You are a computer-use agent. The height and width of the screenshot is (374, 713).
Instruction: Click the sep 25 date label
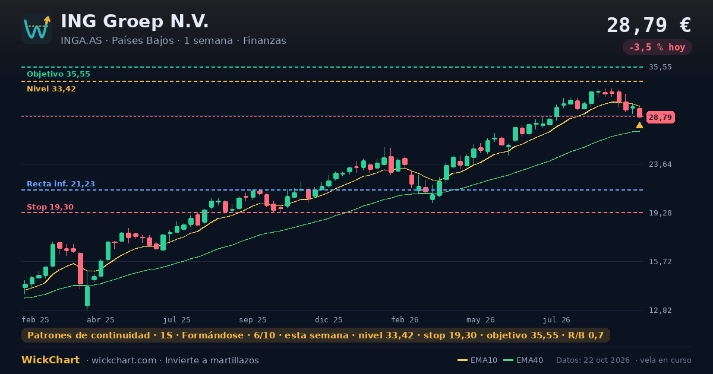coord(253,319)
